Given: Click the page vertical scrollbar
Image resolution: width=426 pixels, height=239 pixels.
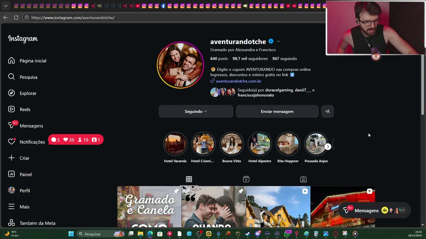Looking at the screenshot, I should click(423, 85).
